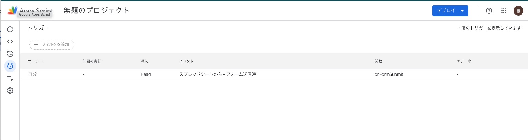528x140 pixels.
Task: Click the Google account avatar
Action: pos(518,11)
